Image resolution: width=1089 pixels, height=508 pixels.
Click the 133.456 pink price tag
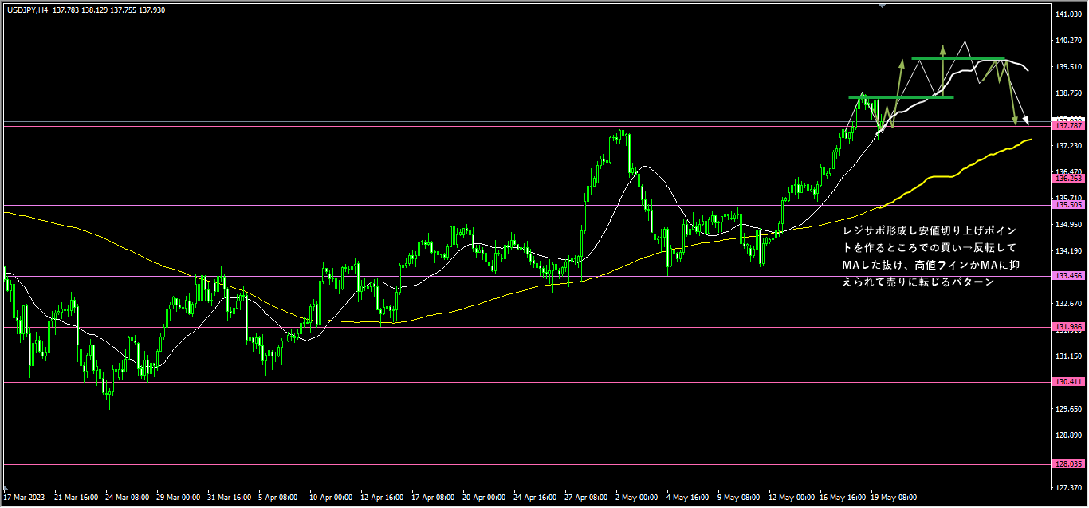(x=1067, y=276)
